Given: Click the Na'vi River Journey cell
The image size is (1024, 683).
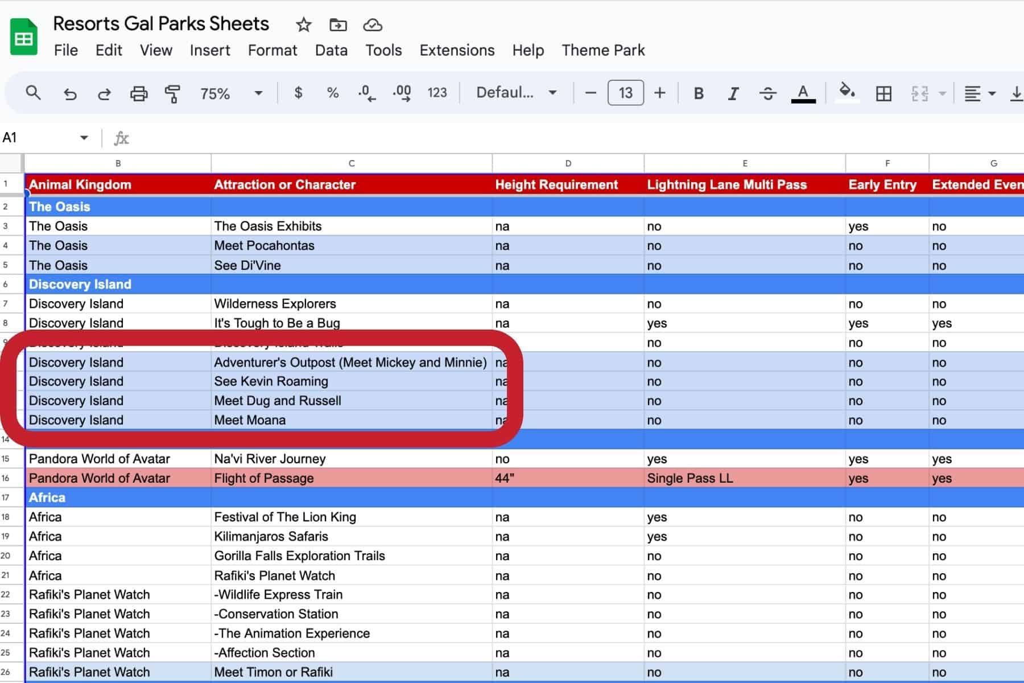Looking at the screenshot, I should [x=352, y=459].
